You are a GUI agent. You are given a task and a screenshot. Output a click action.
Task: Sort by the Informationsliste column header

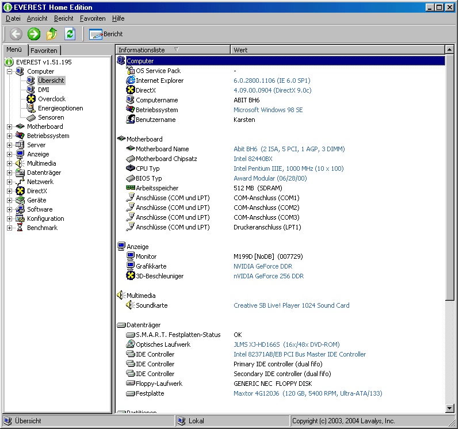tap(173, 50)
